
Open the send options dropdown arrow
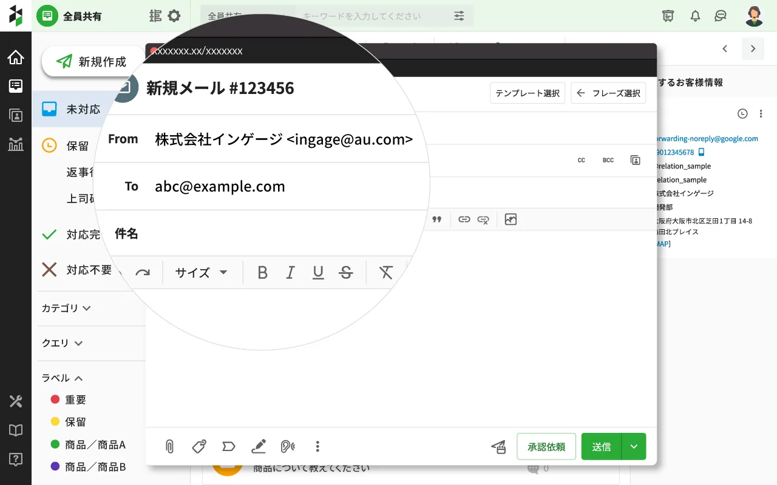tap(634, 447)
